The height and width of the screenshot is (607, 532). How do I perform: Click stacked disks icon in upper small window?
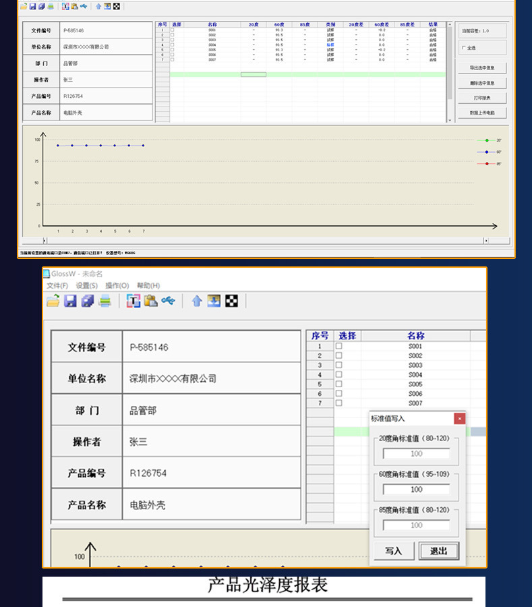tap(42, 6)
